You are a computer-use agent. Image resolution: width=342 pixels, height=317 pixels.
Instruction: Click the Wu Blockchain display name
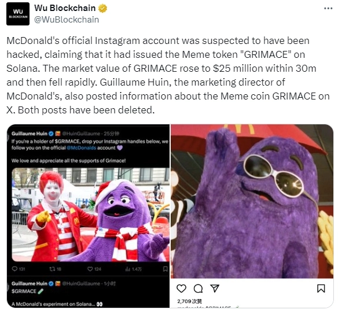pos(65,8)
